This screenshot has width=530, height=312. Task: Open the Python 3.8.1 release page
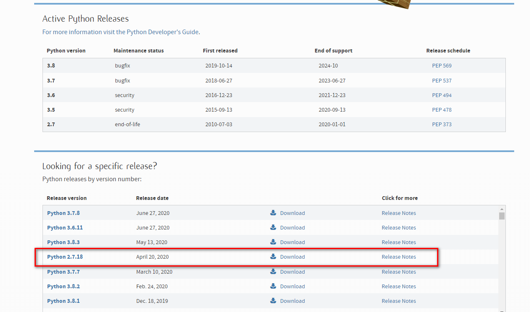tap(63, 301)
